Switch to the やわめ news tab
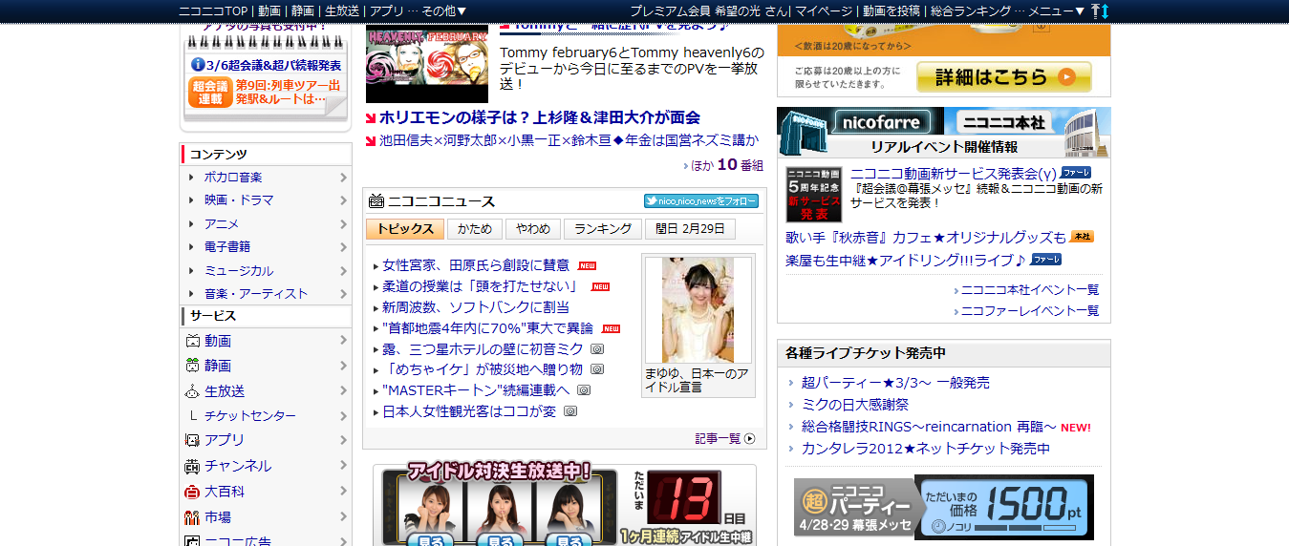 (x=533, y=229)
